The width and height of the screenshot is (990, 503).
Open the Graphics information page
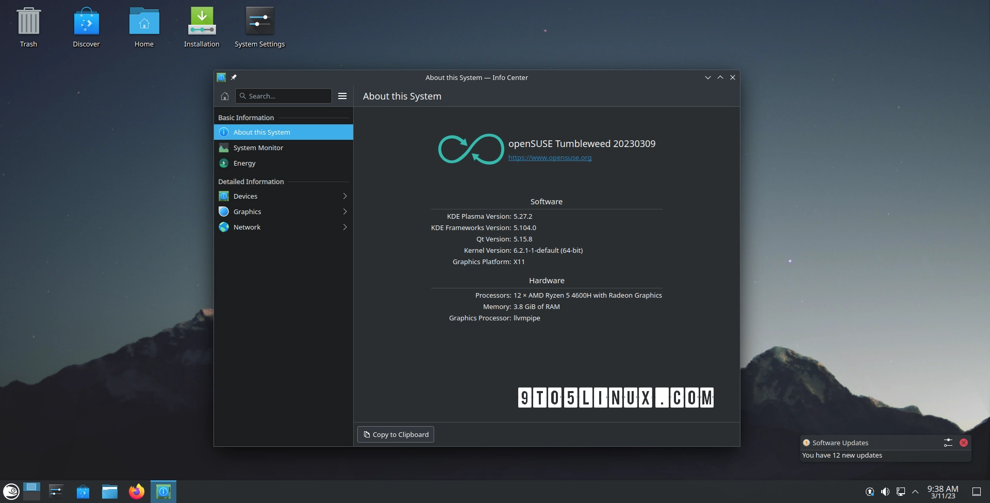coord(247,212)
